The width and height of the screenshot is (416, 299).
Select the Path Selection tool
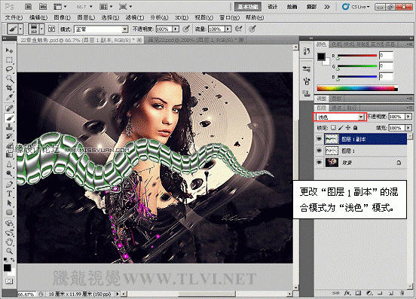point(9,203)
